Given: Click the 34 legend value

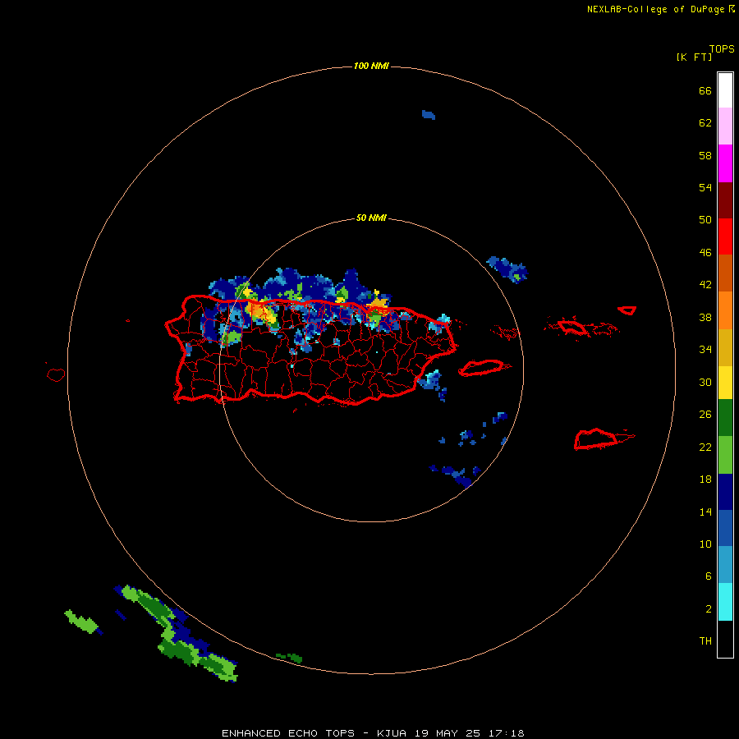Looking at the screenshot, I should 705,349.
